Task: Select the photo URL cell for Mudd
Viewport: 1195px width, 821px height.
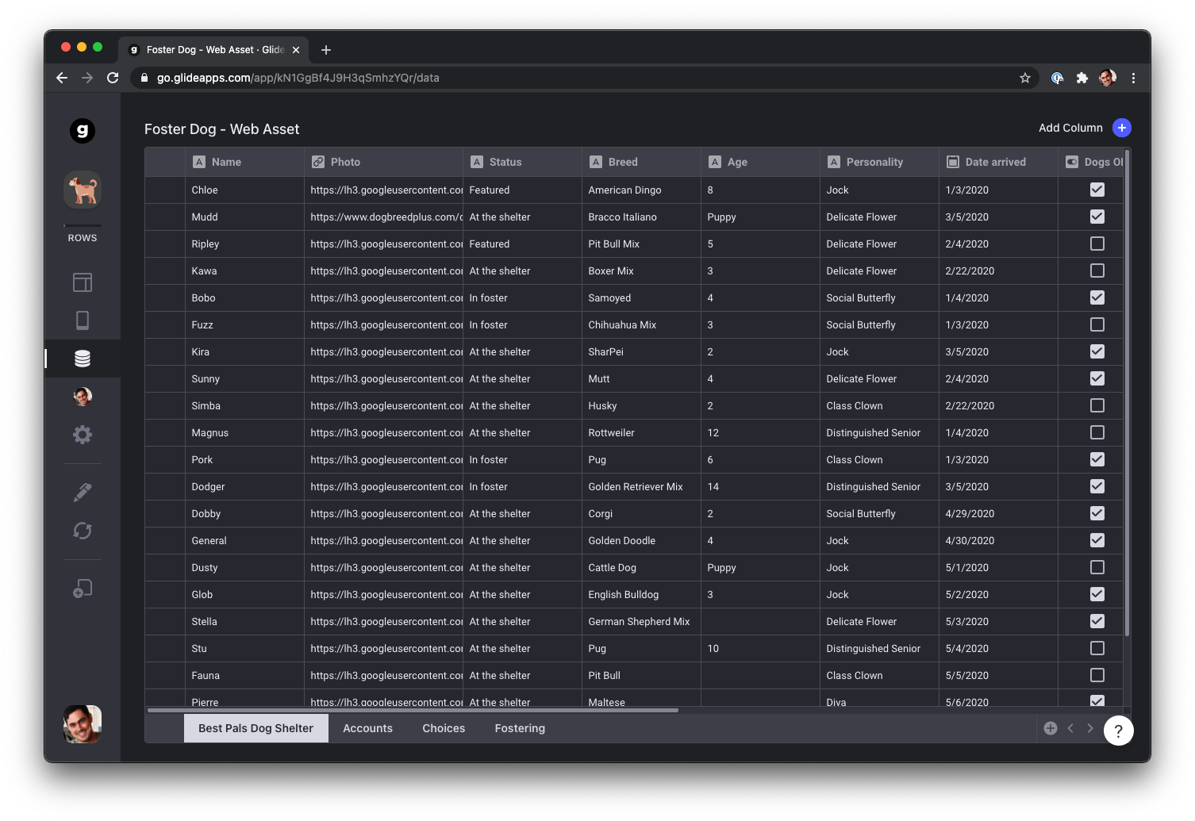Action: tap(384, 217)
